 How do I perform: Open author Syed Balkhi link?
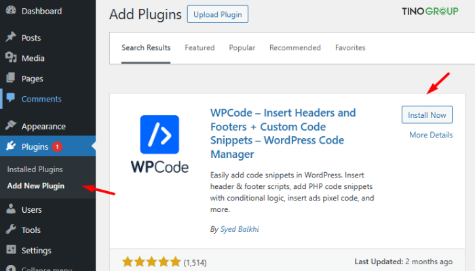click(x=240, y=229)
